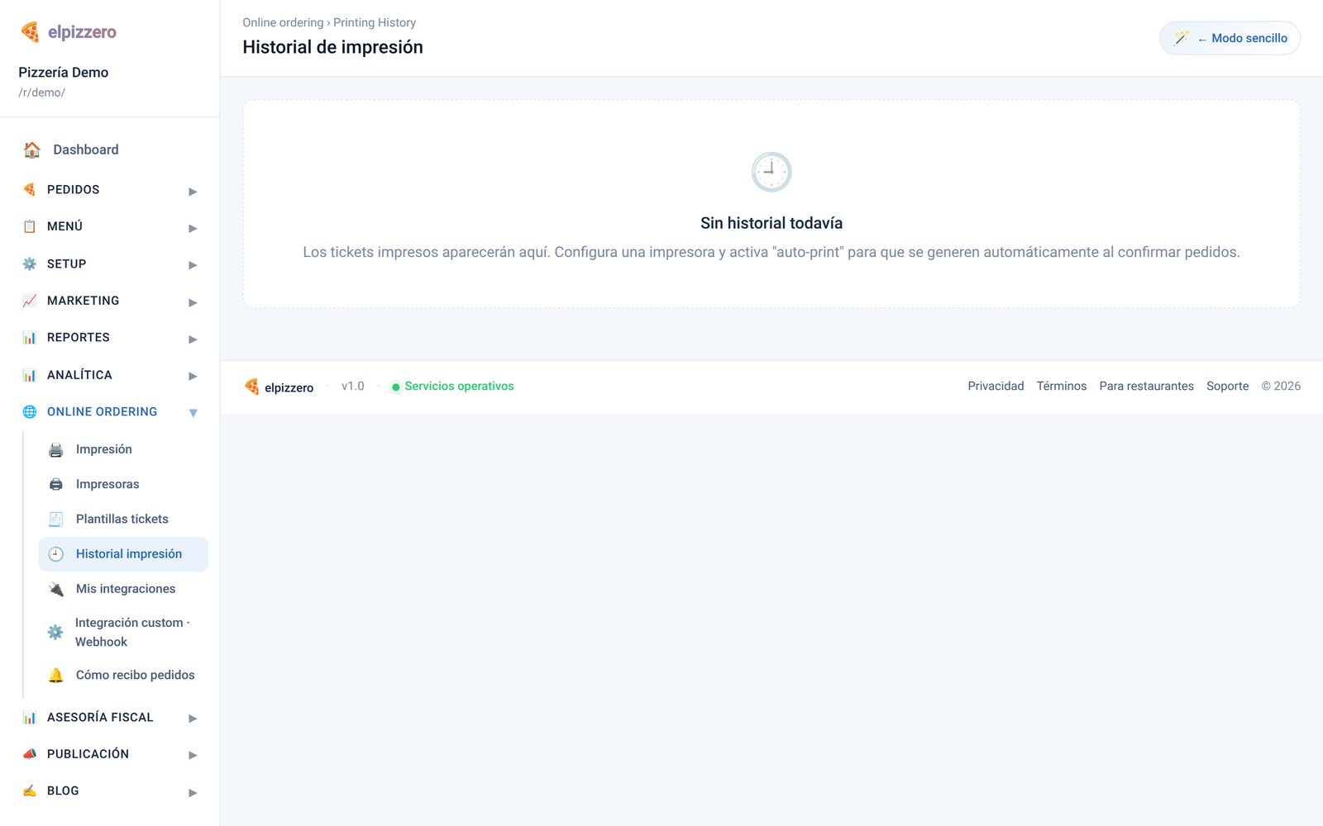Expand the MARKETING section arrow
1323x826 pixels.
193,302
